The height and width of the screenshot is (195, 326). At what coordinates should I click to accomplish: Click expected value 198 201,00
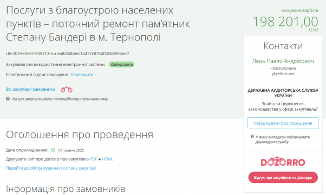(285, 22)
